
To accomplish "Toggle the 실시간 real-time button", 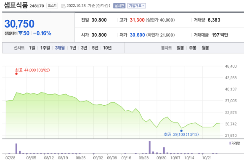I will 119,6.
